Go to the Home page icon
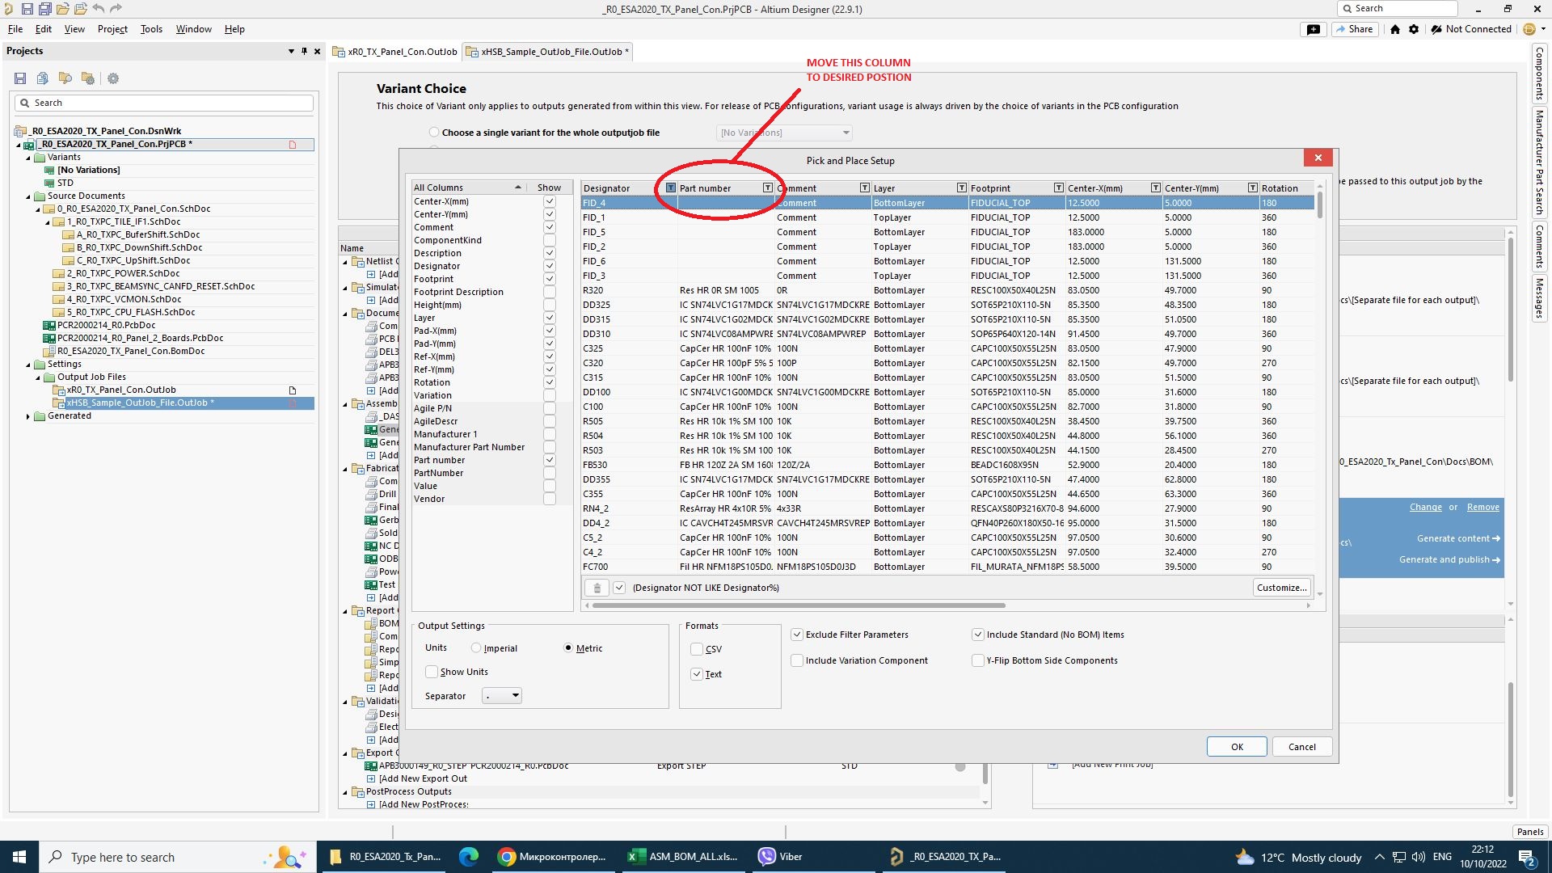The image size is (1552, 873). point(1395,29)
